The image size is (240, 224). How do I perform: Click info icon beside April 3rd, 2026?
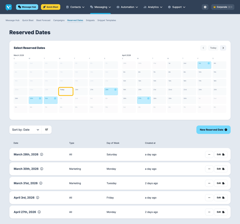pos(38,198)
